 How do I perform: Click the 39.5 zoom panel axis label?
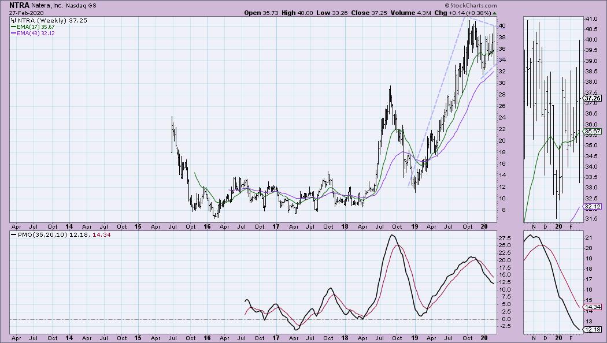tap(591, 50)
